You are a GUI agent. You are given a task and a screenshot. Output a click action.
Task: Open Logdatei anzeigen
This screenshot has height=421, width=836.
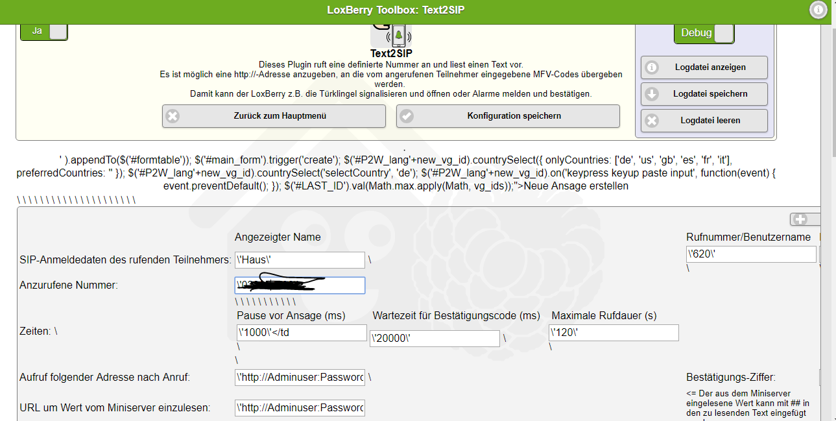704,67
